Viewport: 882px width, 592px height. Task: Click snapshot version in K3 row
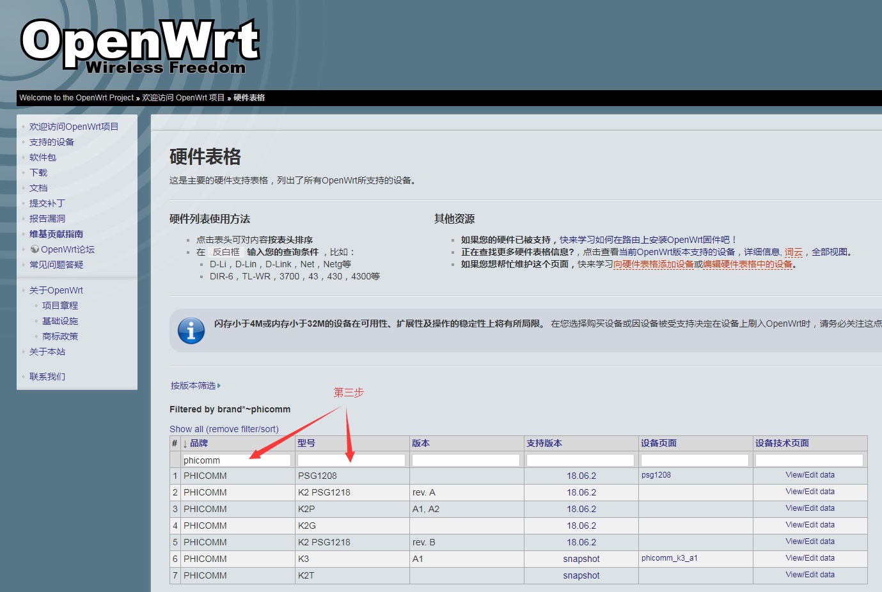click(x=581, y=559)
